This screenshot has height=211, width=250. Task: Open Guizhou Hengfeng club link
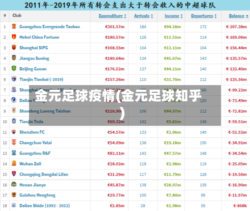coord(37,195)
